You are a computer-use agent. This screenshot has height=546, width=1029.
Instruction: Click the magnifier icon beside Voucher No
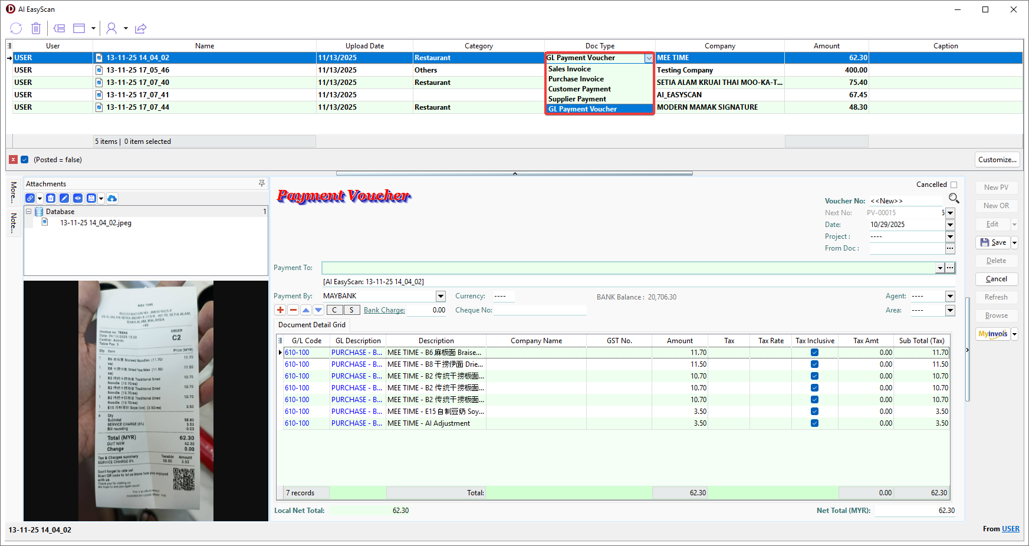tap(954, 199)
